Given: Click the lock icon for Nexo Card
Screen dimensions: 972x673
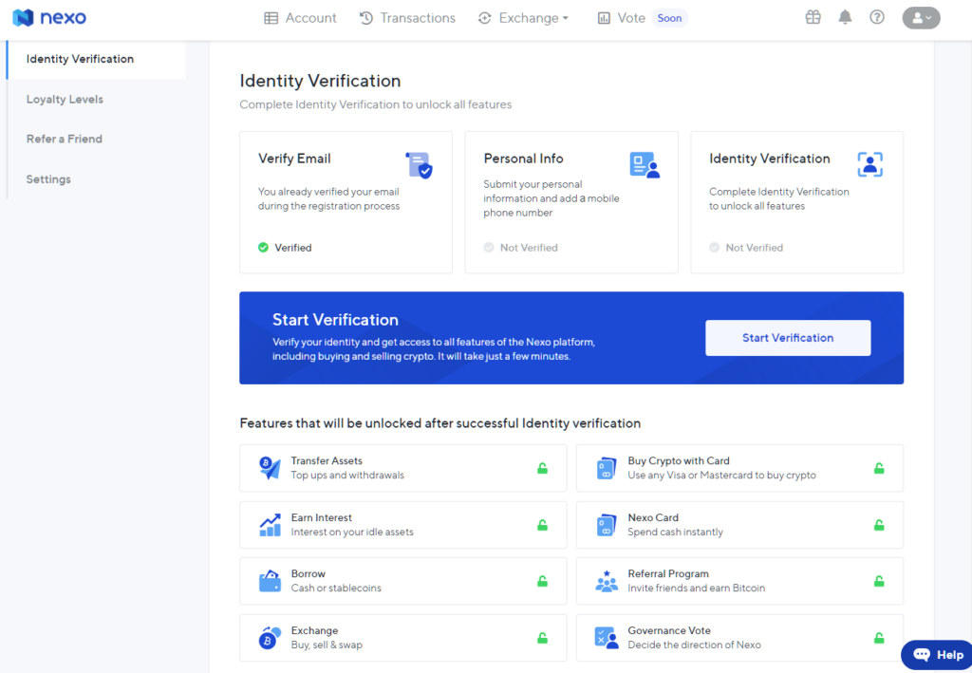Looking at the screenshot, I should coord(879,525).
